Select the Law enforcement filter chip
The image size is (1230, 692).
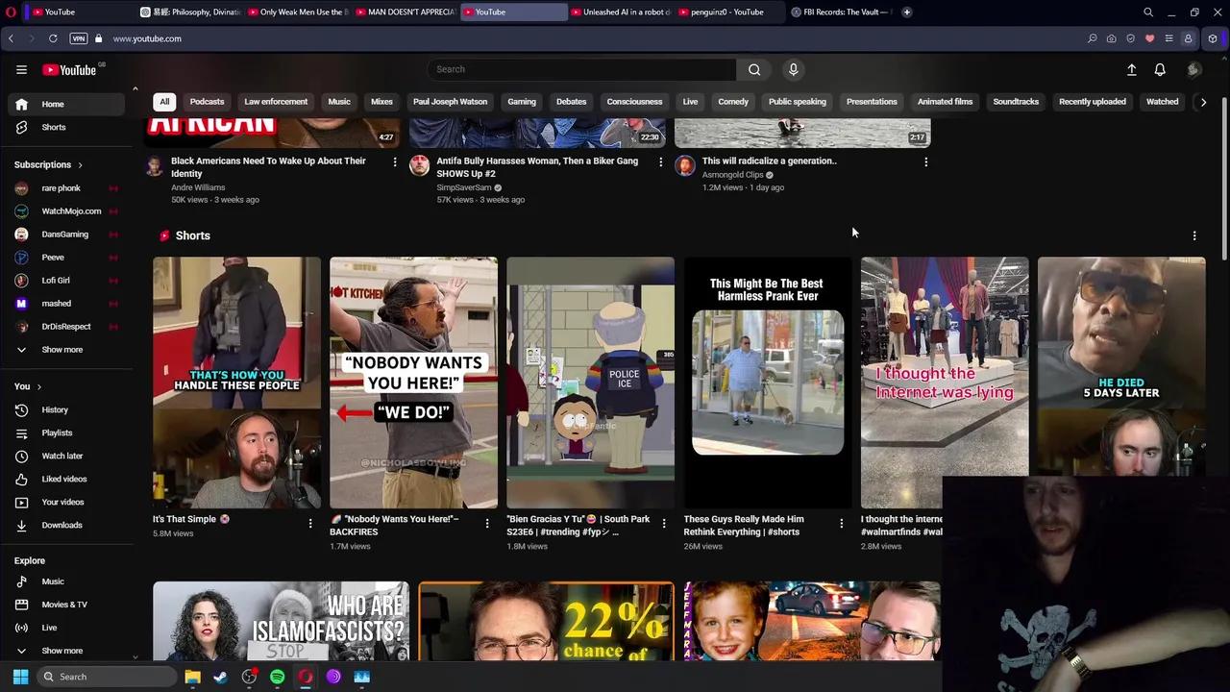pos(276,102)
